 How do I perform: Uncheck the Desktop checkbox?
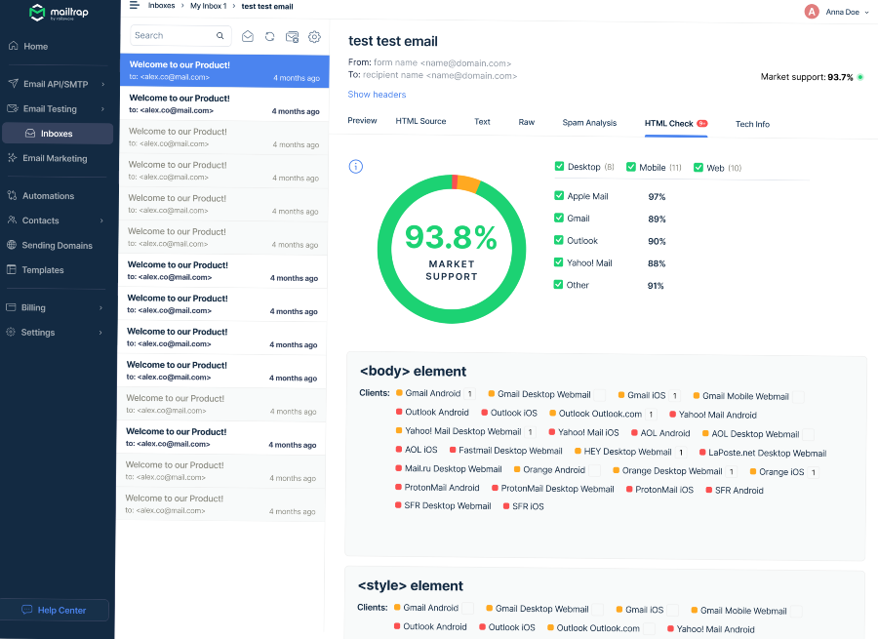pos(559,167)
